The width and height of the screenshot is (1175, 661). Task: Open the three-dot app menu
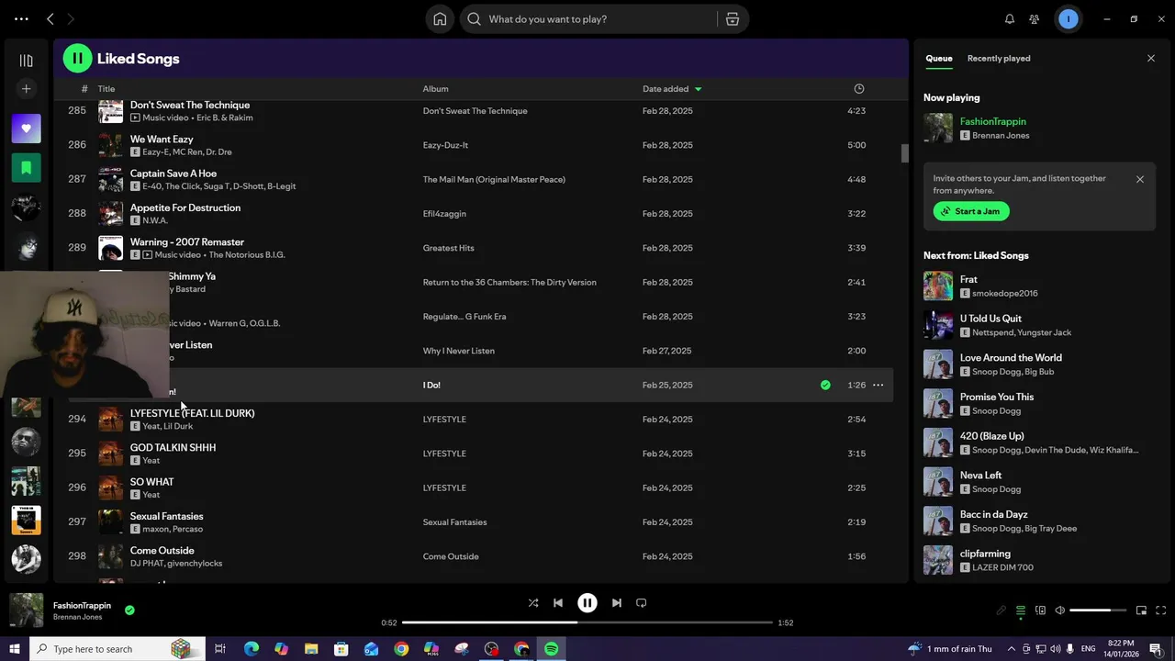pyautogui.click(x=21, y=19)
